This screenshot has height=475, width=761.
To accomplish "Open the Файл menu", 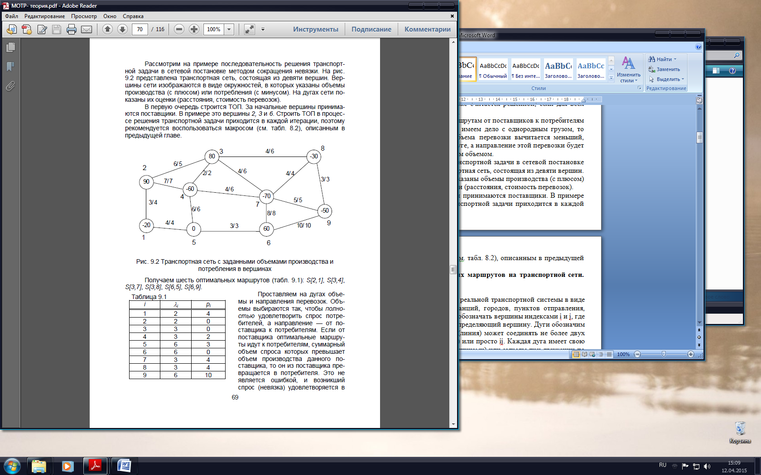I will click(12, 16).
